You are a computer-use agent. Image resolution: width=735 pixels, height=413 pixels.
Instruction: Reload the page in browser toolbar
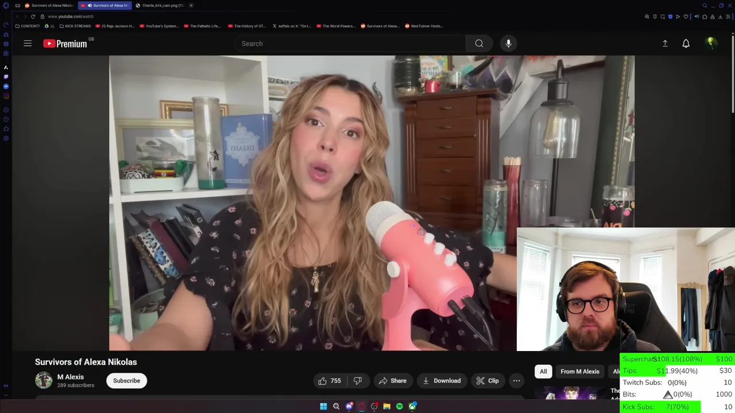[x=33, y=17]
